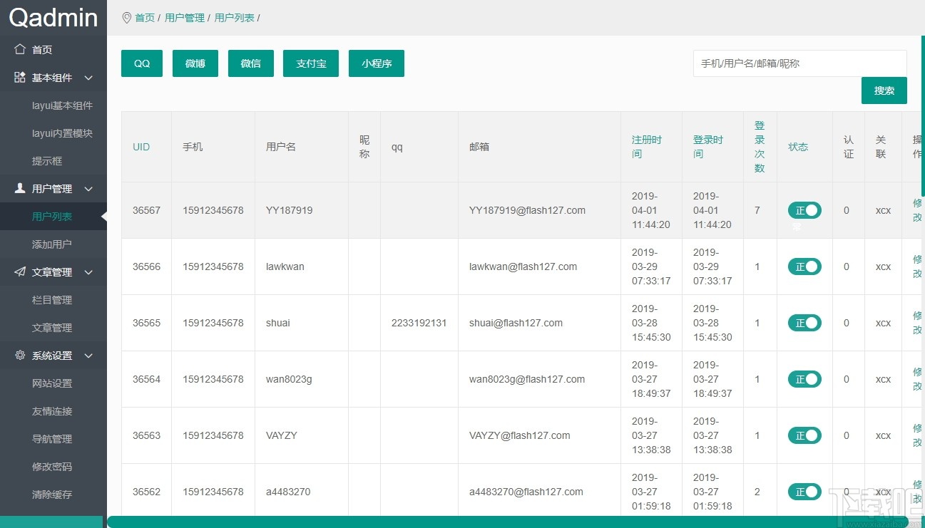Sort the table by the UID header
925x528 pixels.
(141, 147)
